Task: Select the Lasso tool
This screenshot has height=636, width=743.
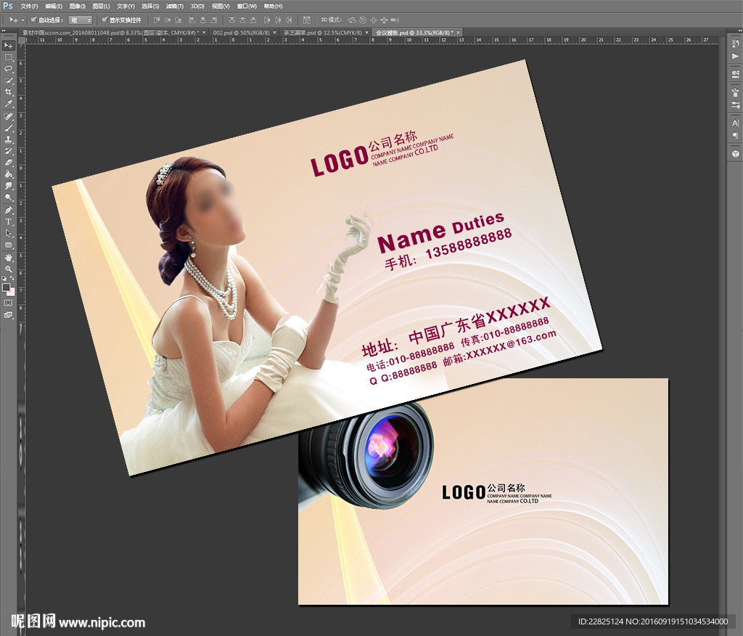Action: tap(9, 69)
